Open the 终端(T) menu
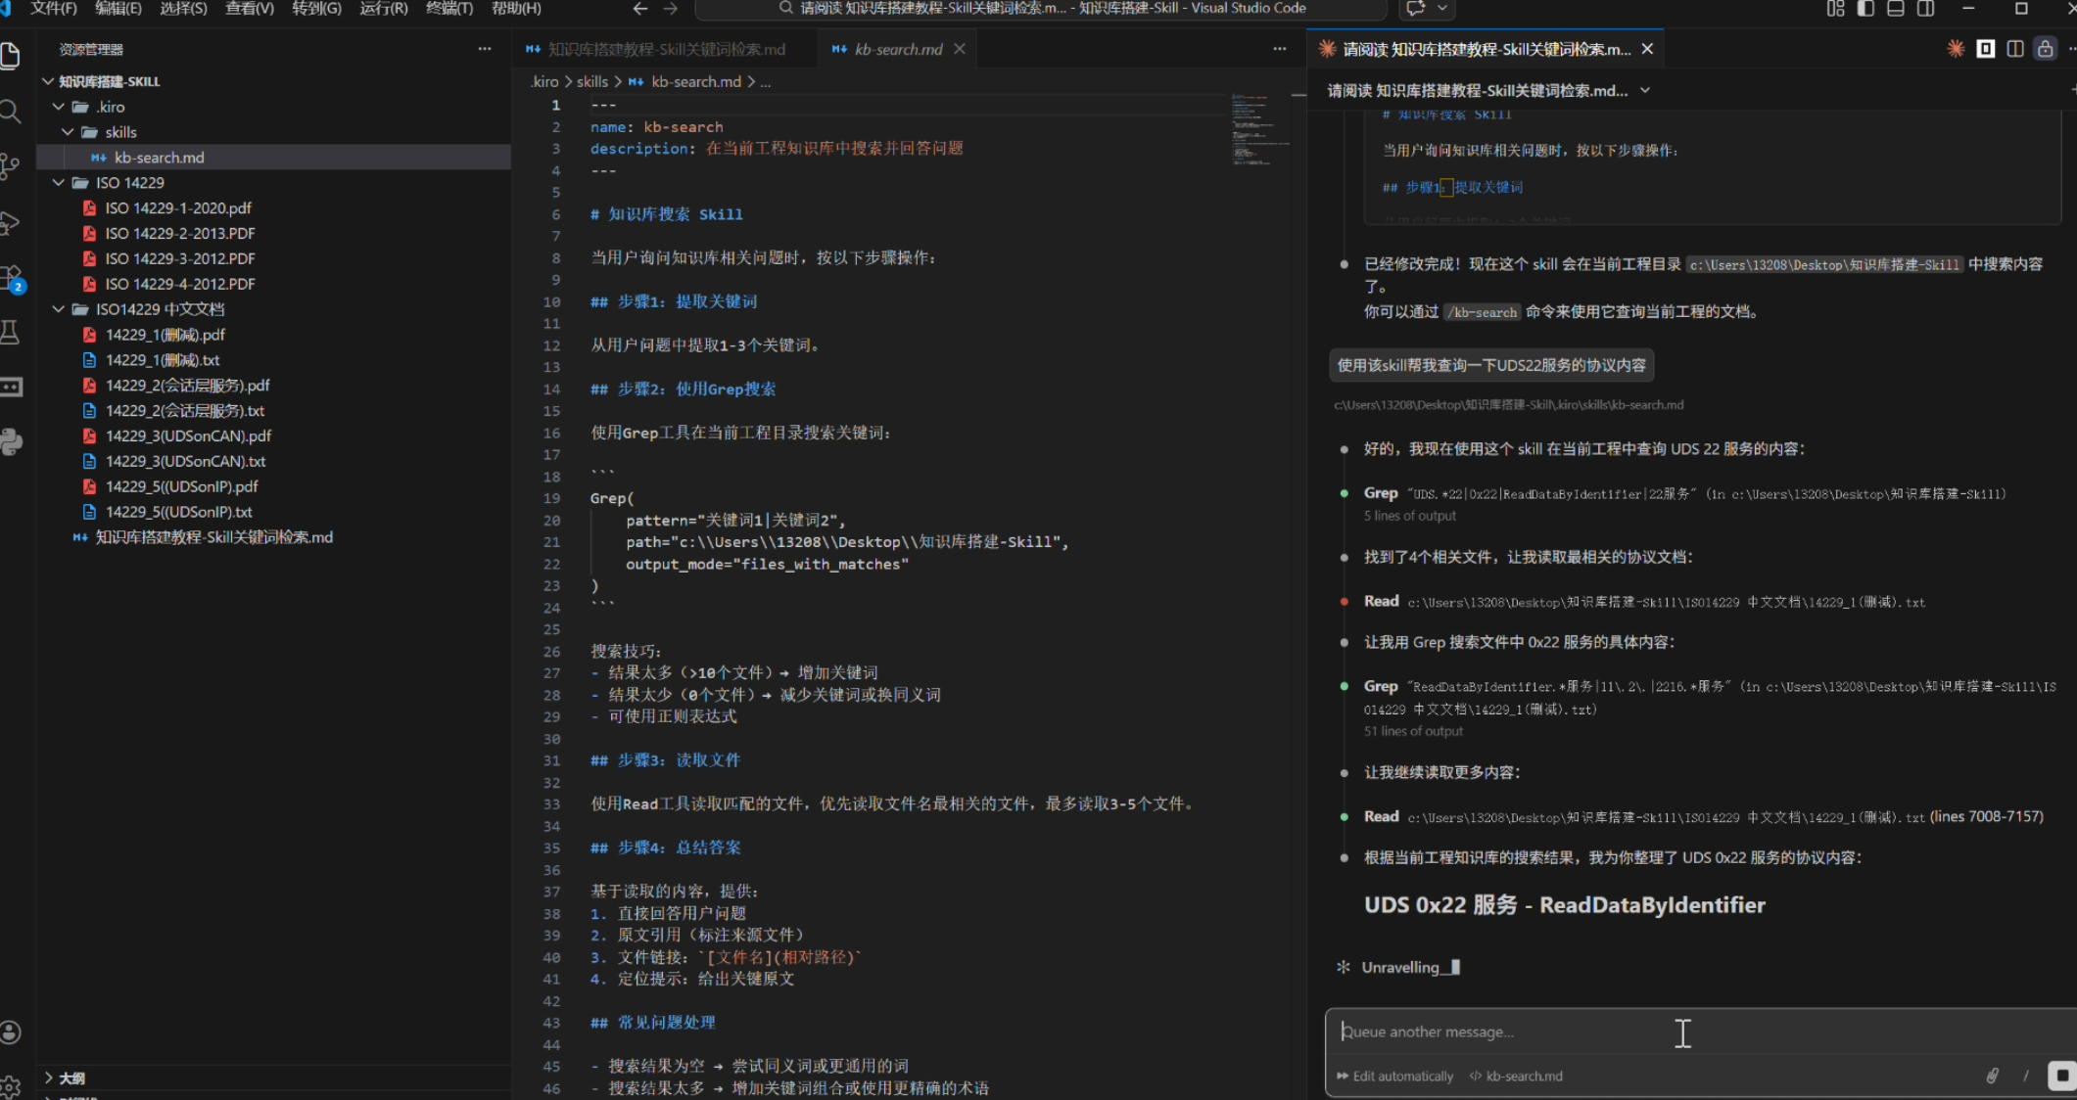 (x=448, y=9)
